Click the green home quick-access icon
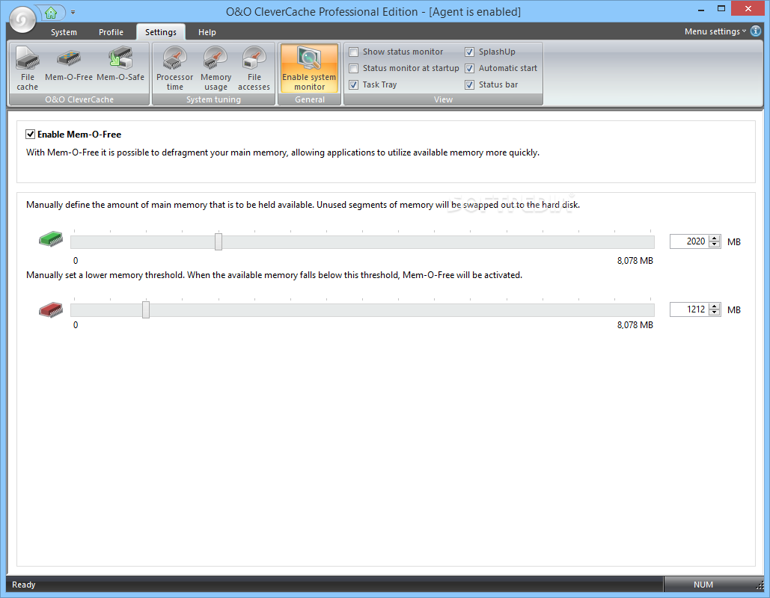The image size is (770, 598). (x=51, y=12)
